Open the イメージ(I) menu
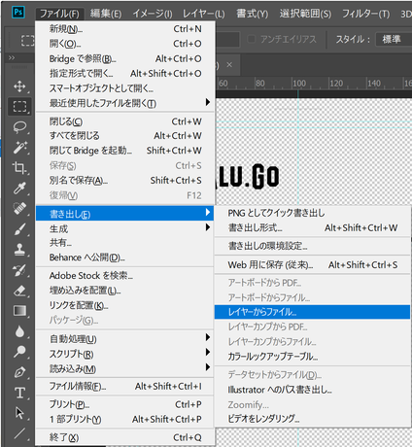412x447 pixels. point(153,14)
